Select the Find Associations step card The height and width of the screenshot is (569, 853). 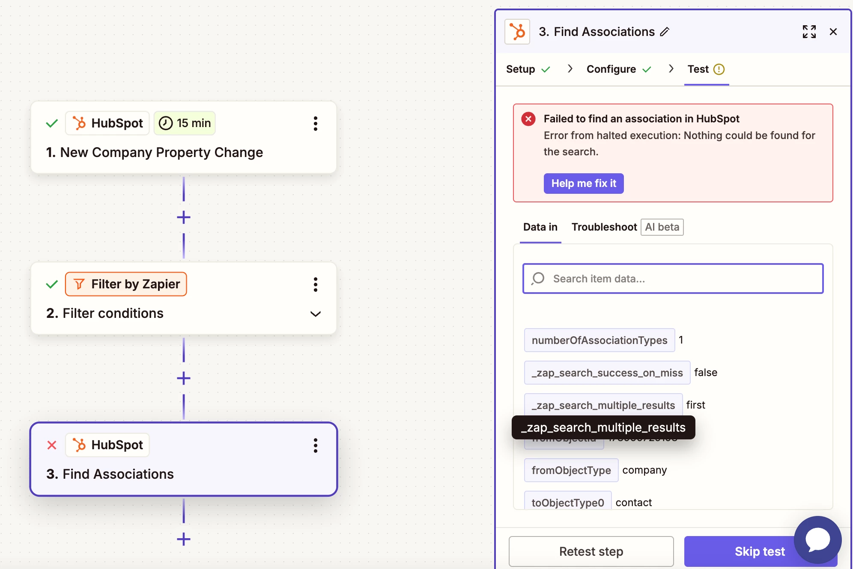pos(184,459)
